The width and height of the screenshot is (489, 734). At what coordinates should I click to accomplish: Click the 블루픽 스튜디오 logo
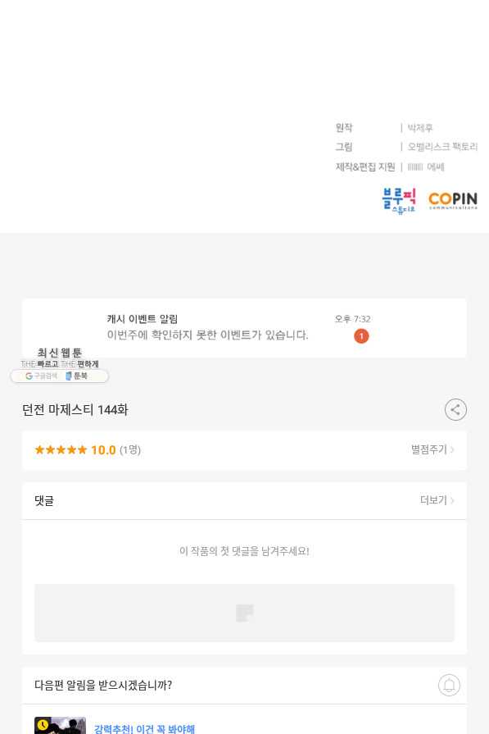399,201
